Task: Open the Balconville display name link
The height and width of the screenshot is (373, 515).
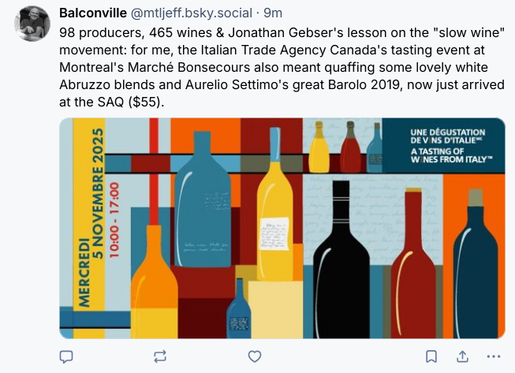Action: pos(92,13)
